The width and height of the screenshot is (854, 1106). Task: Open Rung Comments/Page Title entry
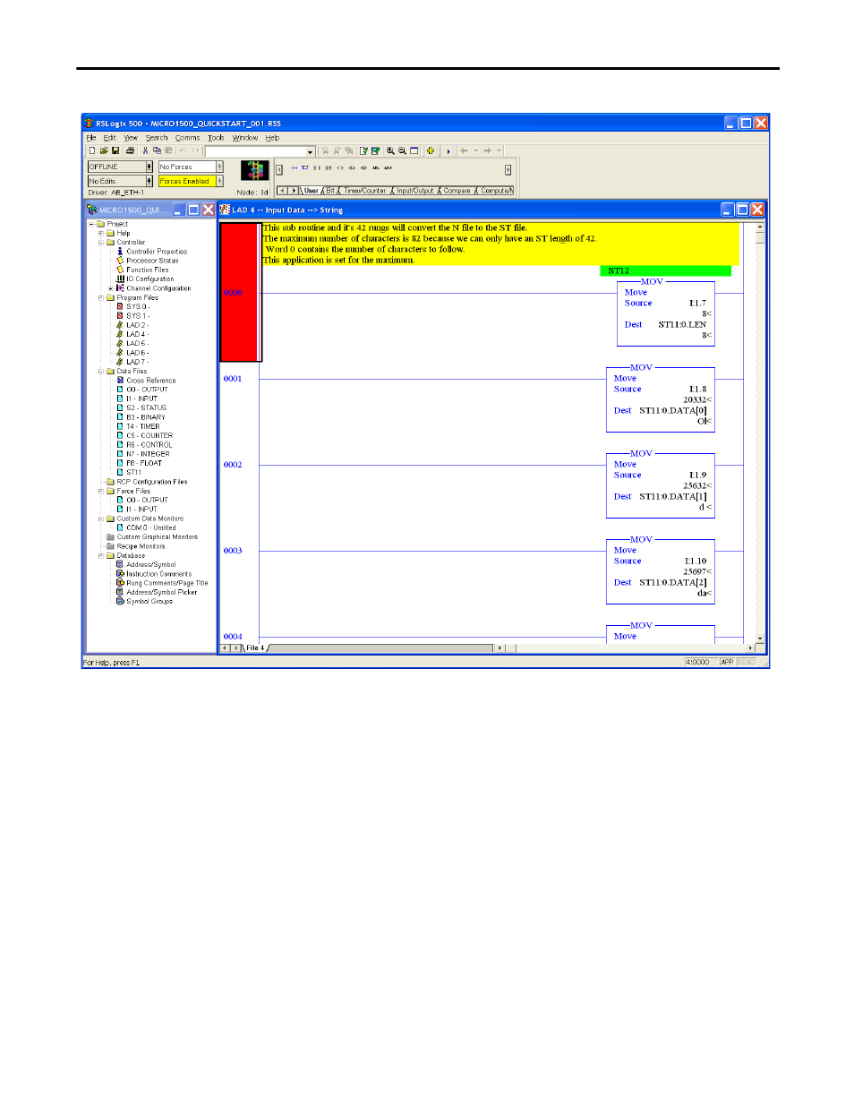167,583
